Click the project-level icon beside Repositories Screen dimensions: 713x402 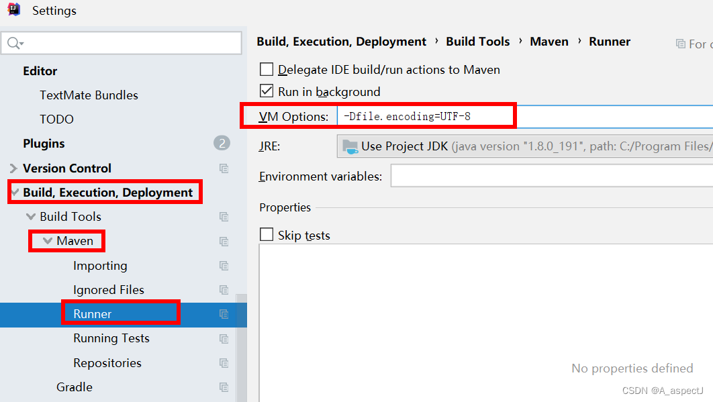[224, 363]
